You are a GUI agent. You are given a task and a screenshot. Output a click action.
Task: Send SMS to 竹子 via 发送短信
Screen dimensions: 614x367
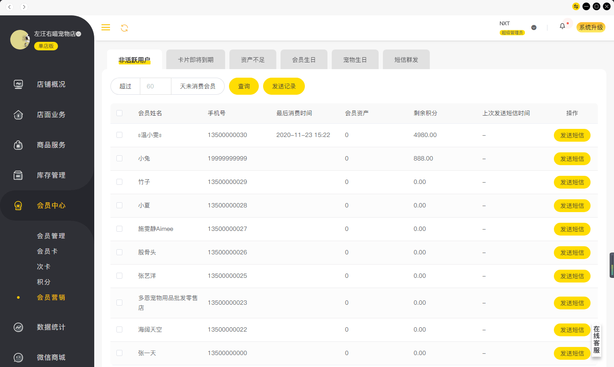point(572,182)
